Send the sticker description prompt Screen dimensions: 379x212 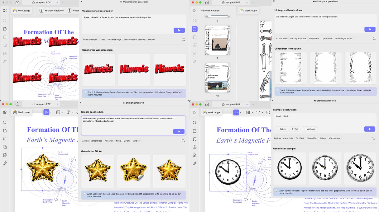179,131
